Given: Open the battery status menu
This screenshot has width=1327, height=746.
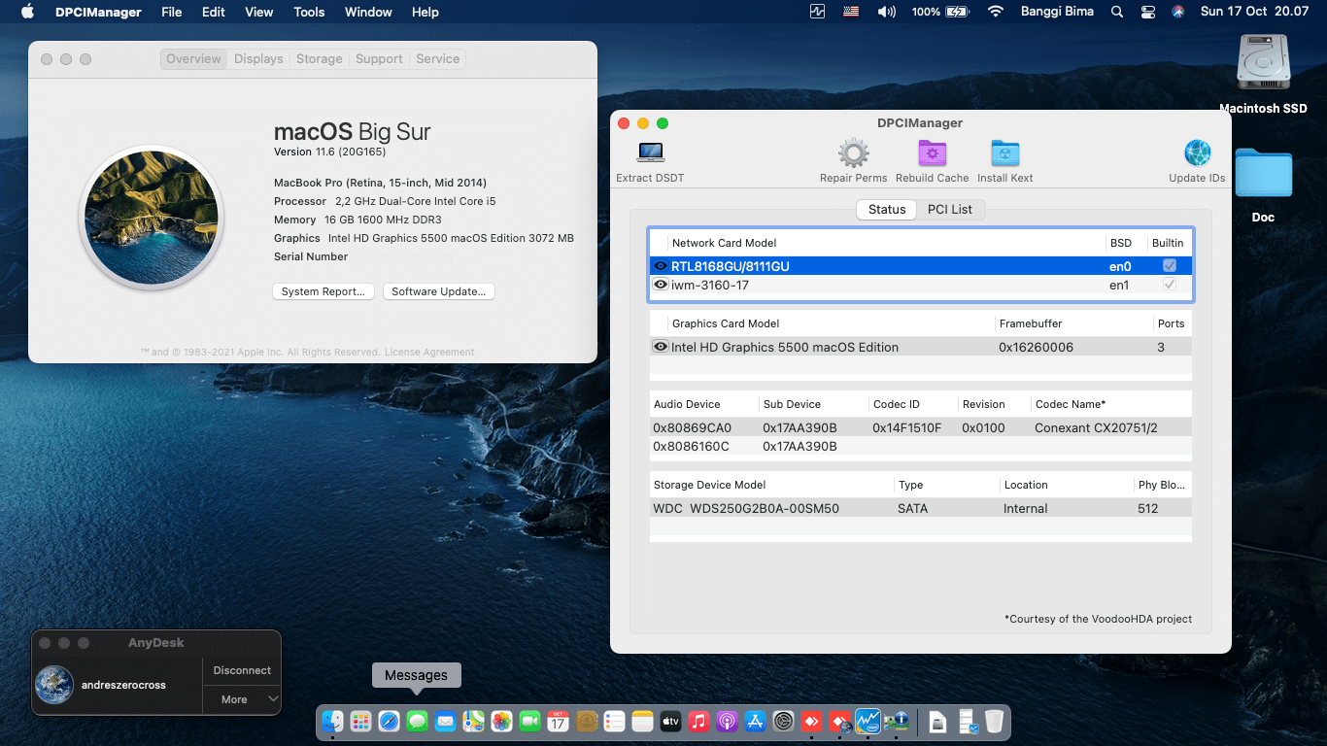Looking at the screenshot, I should click(941, 12).
